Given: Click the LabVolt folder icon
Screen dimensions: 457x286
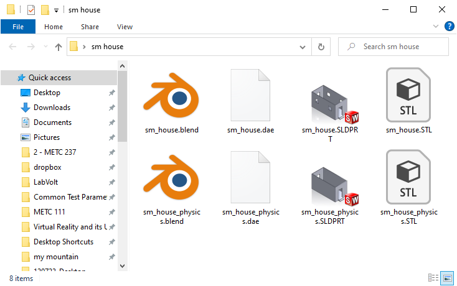Looking at the screenshot, I should 26,182.
